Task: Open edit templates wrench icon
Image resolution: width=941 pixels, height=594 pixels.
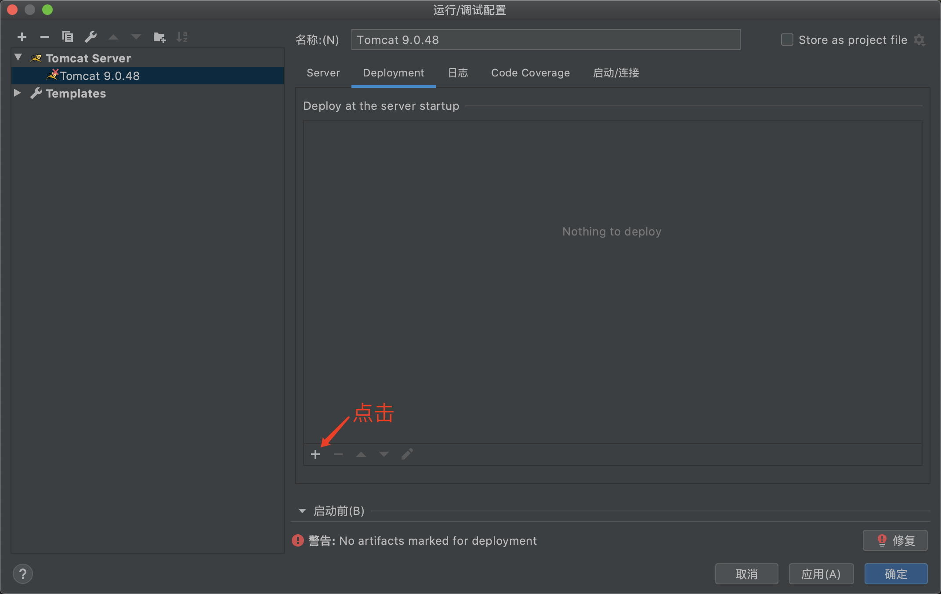Action: point(90,37)
